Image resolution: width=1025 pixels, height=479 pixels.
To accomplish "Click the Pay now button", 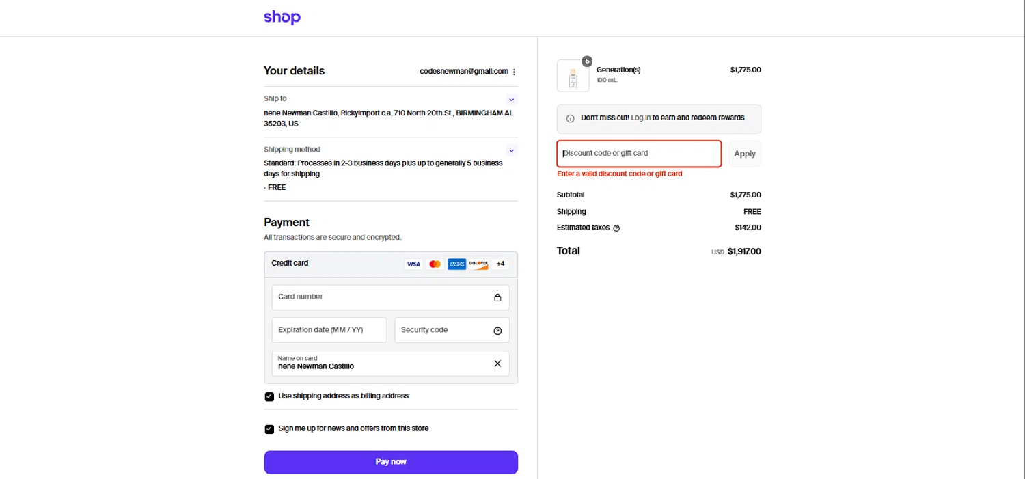I will [x=391, y=462].
